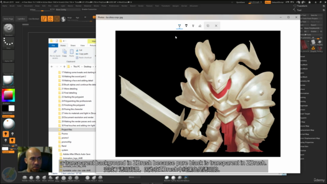Toggle the right light bulb in top row
This screenshot has height=184, width=327.
12,134
